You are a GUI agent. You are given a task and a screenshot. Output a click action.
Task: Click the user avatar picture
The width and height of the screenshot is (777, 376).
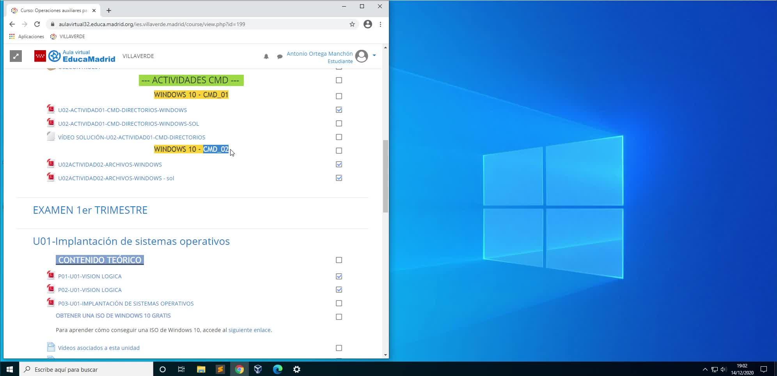(362, 56)
